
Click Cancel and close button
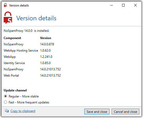pyautogui.click(x=125, y=112)
